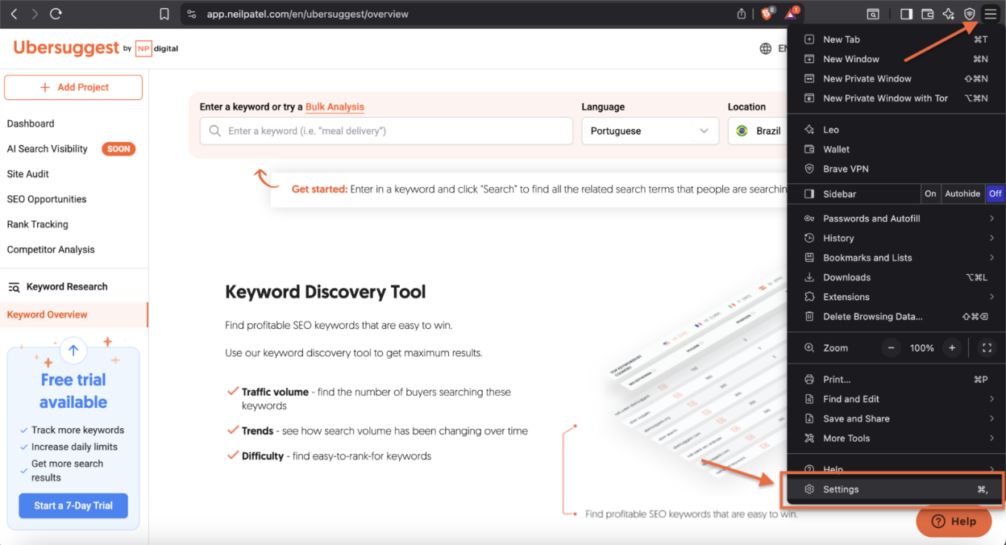Viewport: 1006px width, 545px height.
Task: Click the Add Project button
Action: [x=73, y=87]
